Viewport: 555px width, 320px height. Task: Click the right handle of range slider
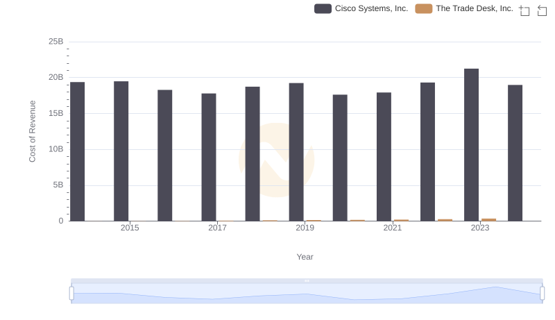[x=543, y=293]
